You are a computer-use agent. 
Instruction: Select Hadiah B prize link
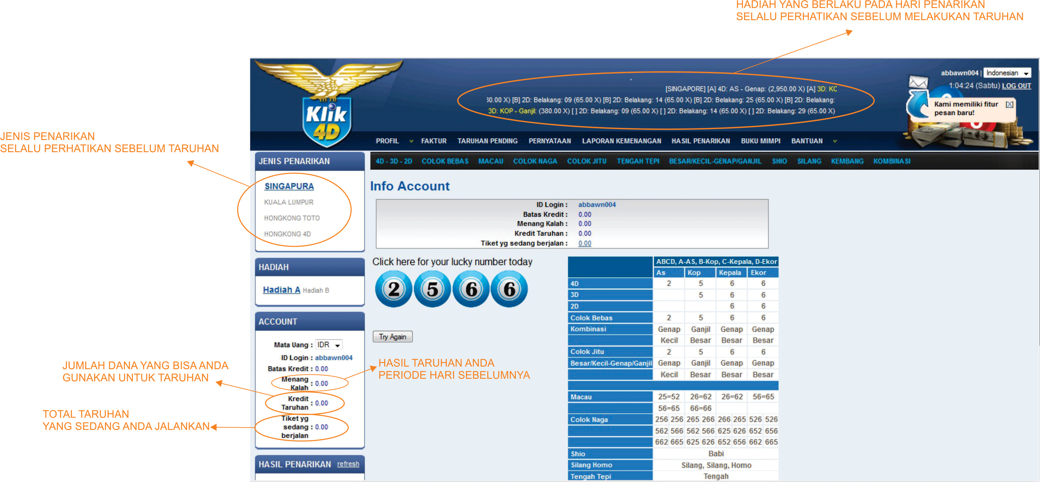[x=316, y=291]
